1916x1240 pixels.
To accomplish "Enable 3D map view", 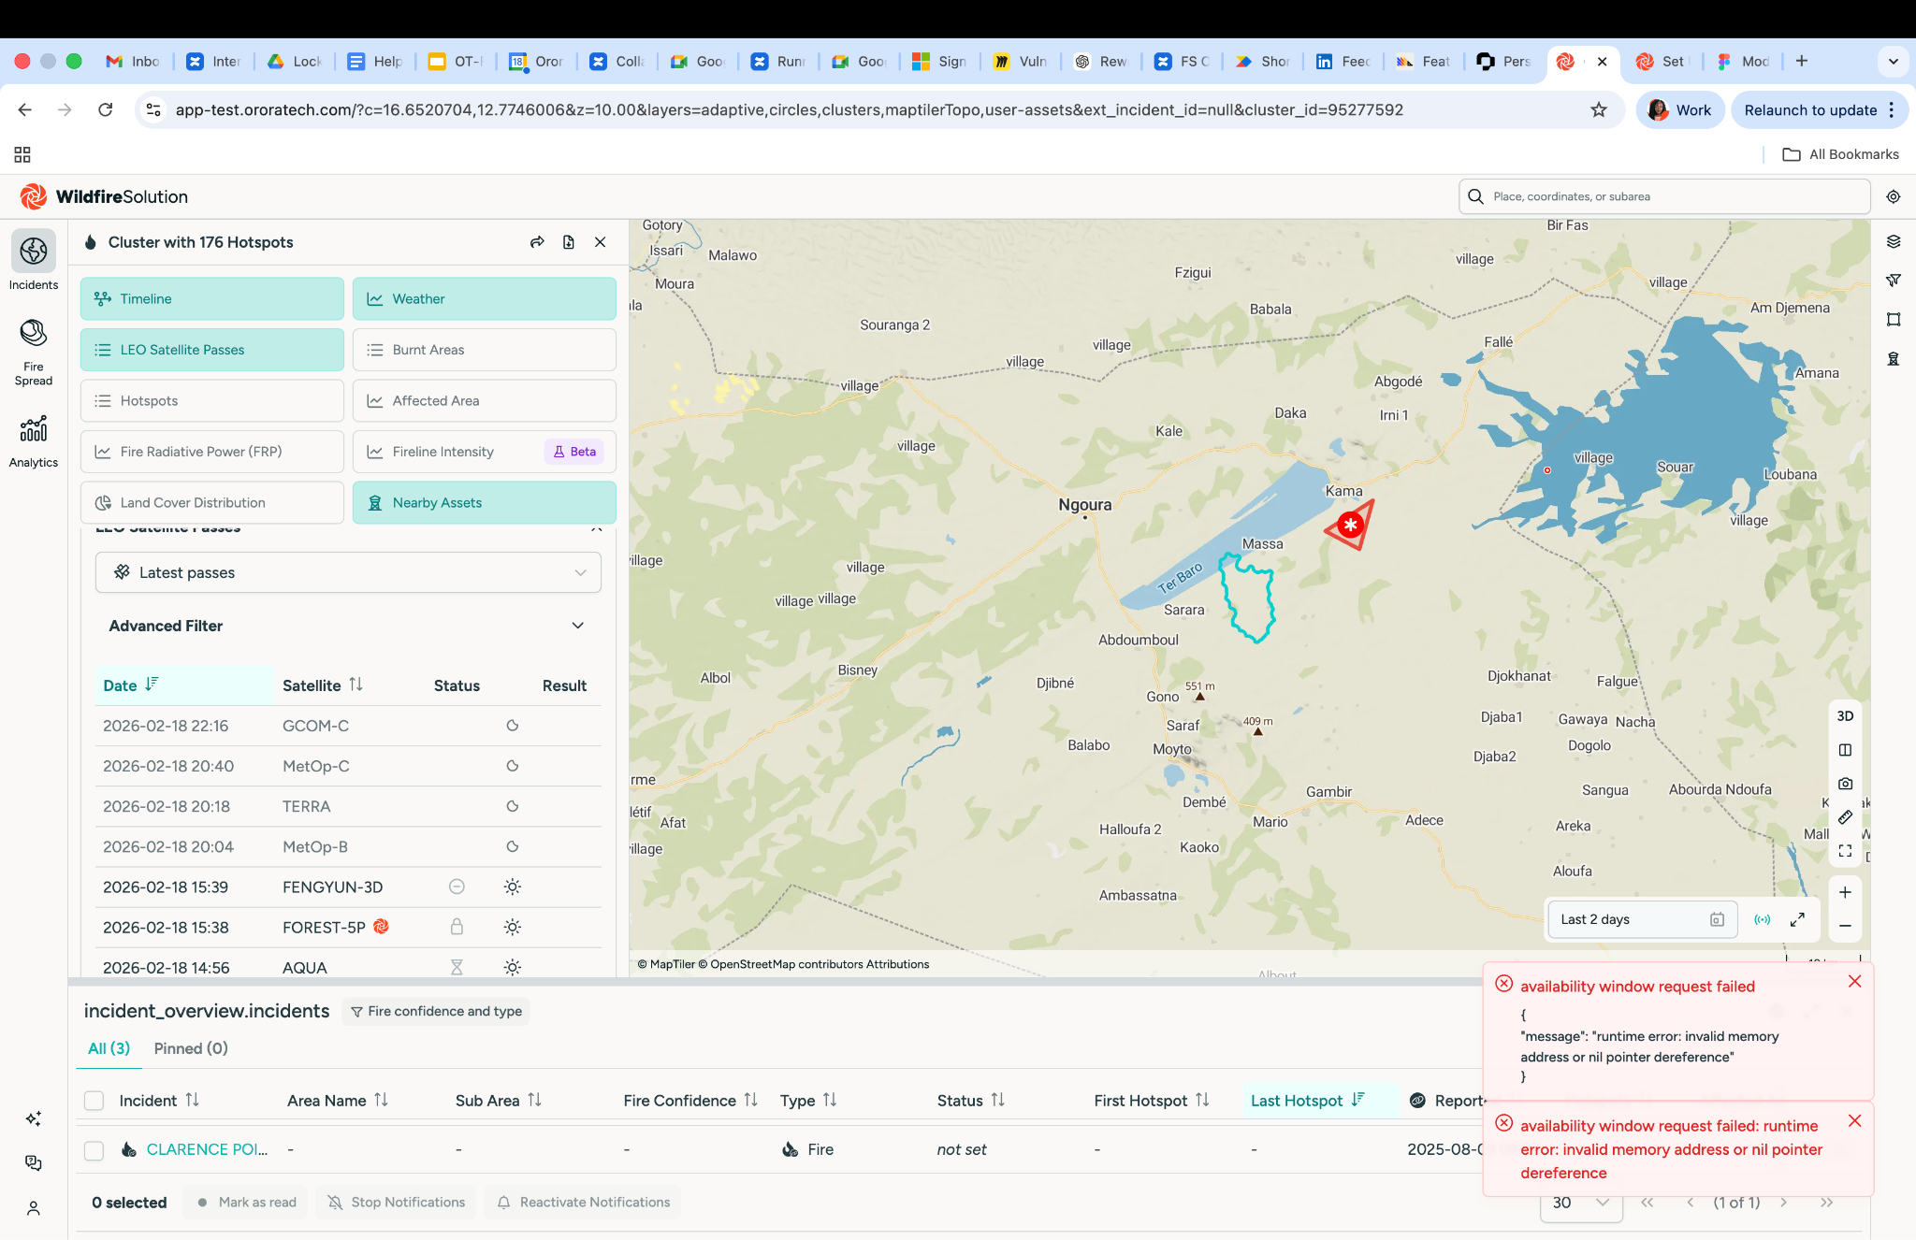I will pos(1845,716).
